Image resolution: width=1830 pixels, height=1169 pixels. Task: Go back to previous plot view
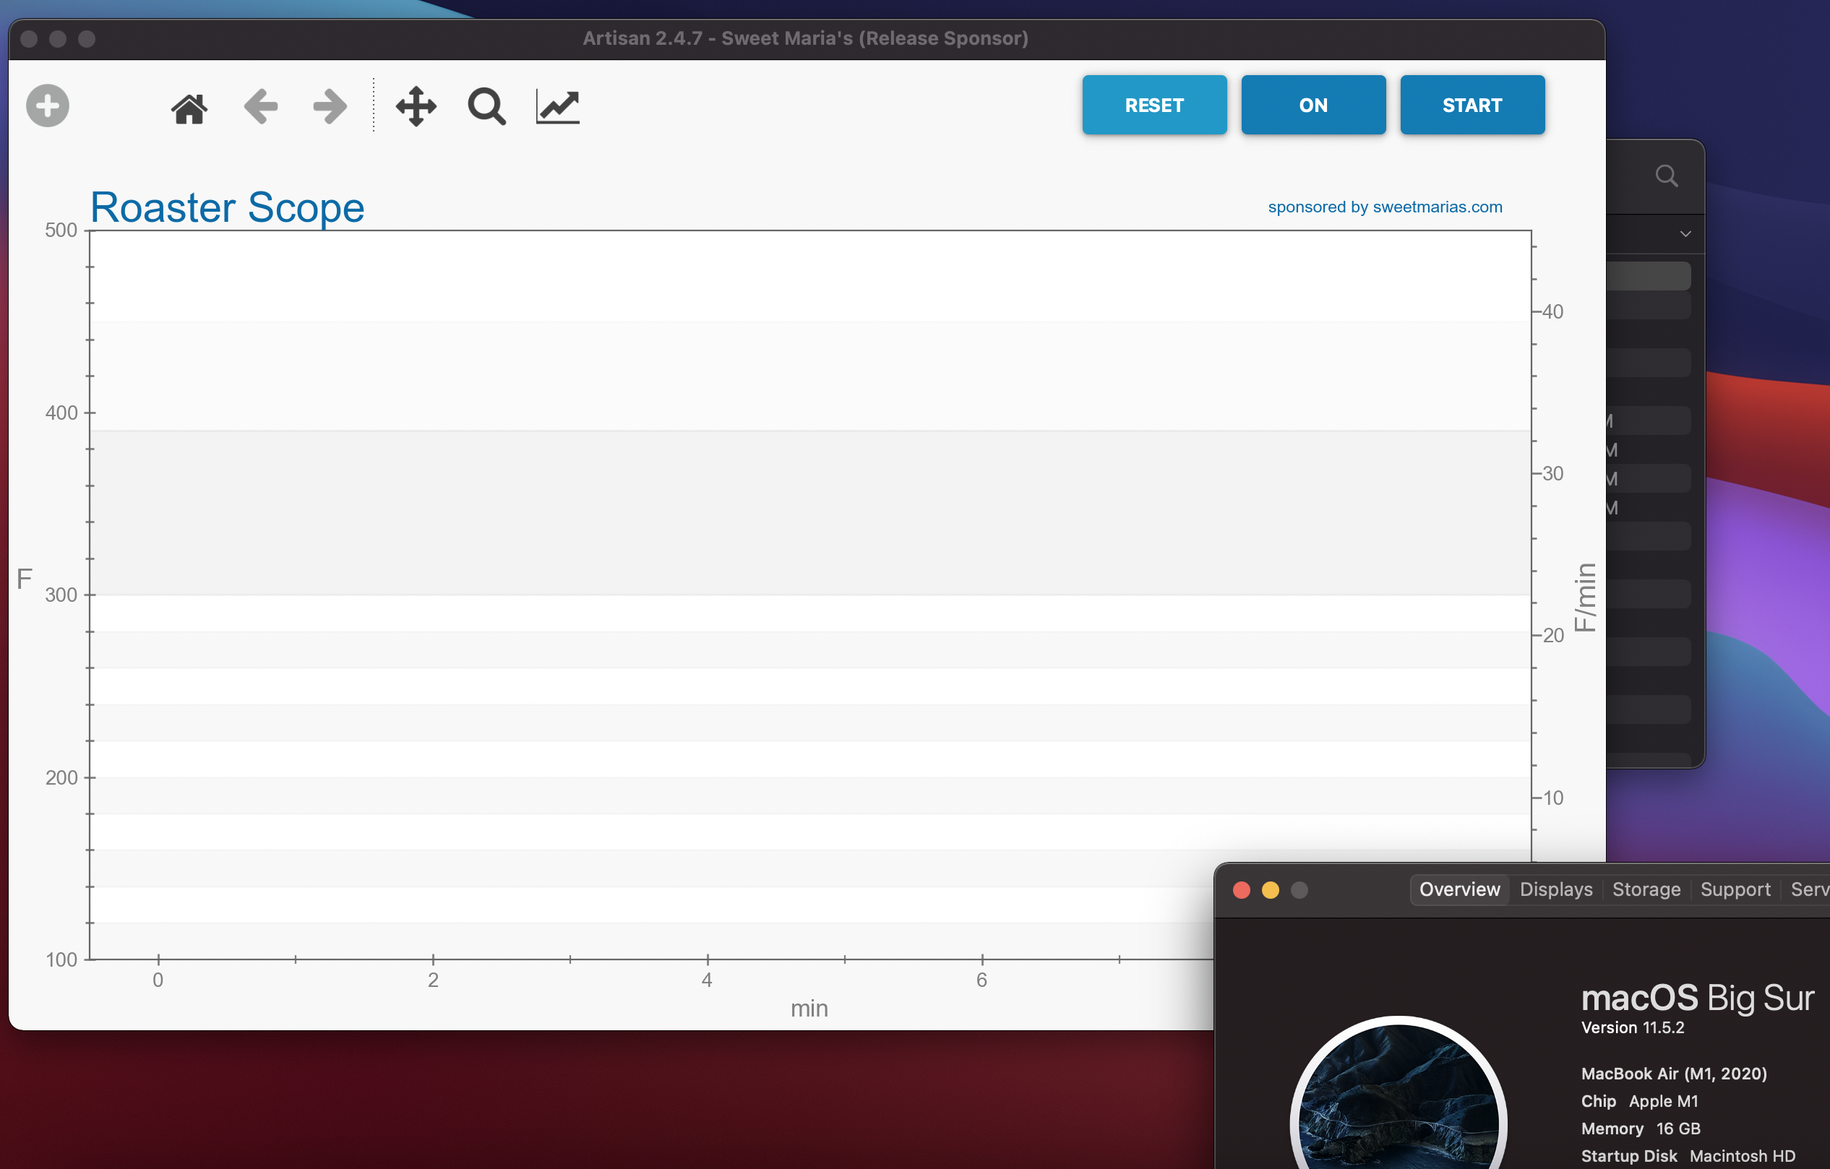260,105
